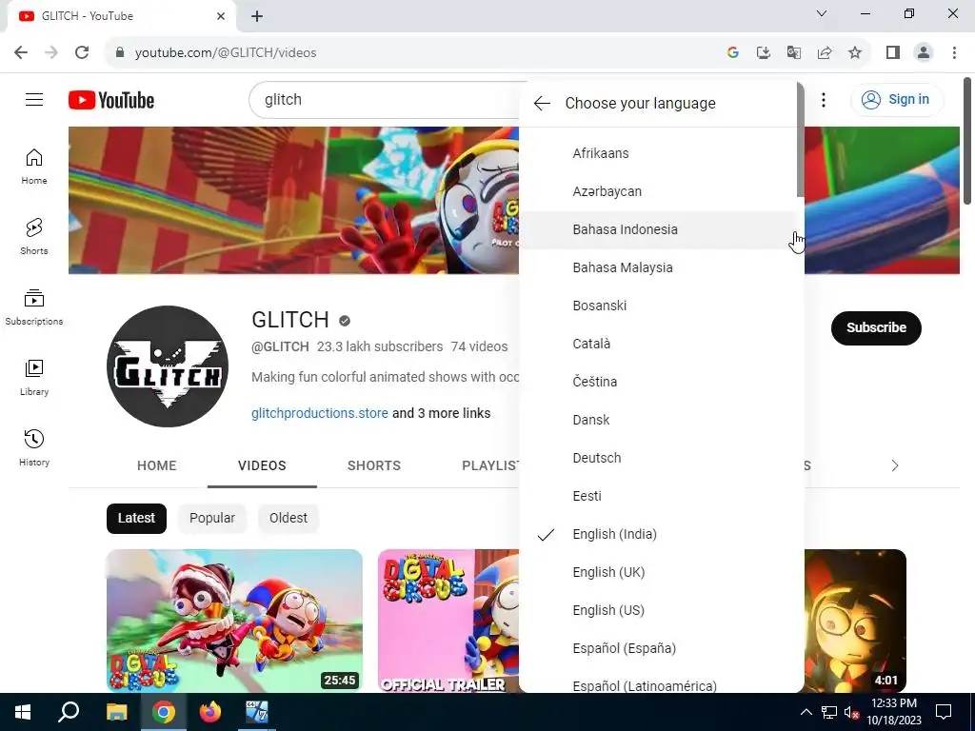Switch to channel HOME tab
Image resolution: width=975 pixels, height=731 pixels.
click(157, 465)
